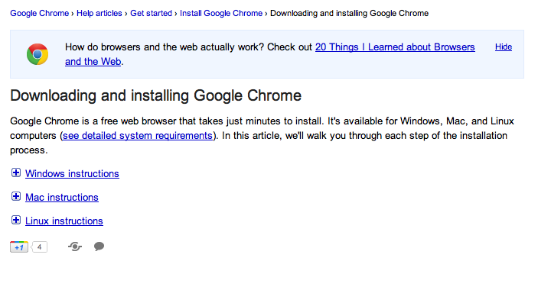Click the Google Chrome logo icon

[x=37, y=54]
